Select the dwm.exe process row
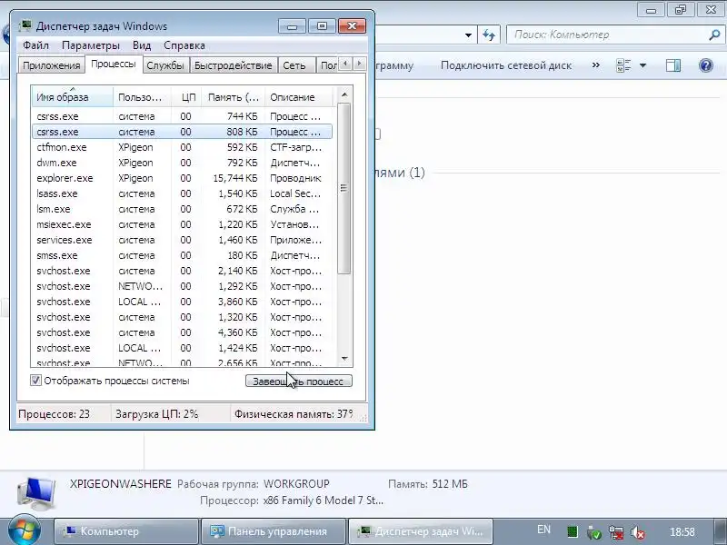Image resolution: width=727 pixels, height=545 pixels. [x=182, y=163]
